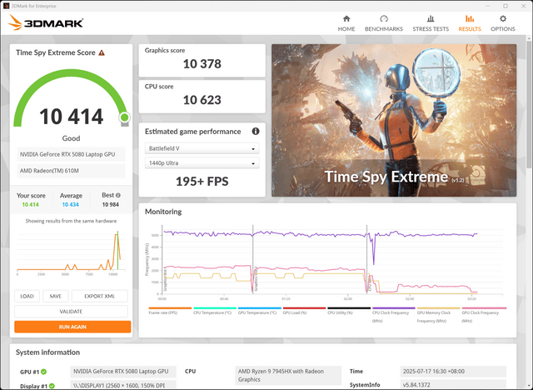Image resolution: width=533 pixels, height=390 pixels.
Task: Select the AMD Radeon(TM) 610M row
Action: click(71, 171)
